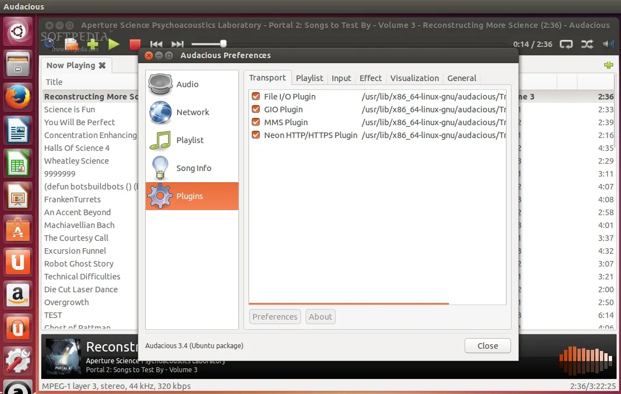Switch to the Effect plugins tab
The height and width of the screenshot is (394, 621).
coord(370,78)
